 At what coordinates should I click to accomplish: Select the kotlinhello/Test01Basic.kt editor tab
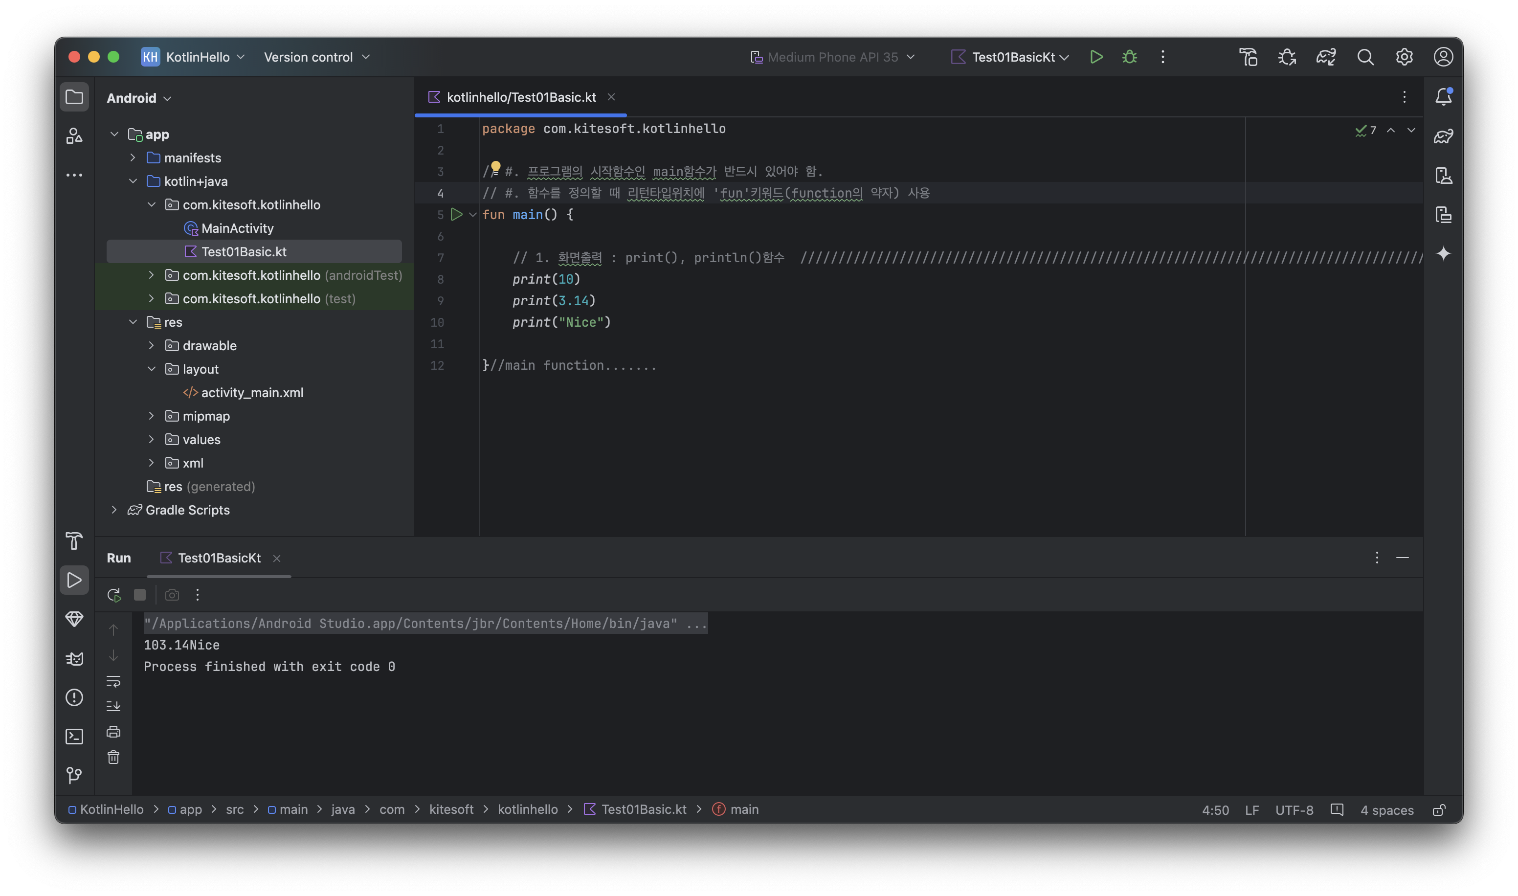pyautogui.click(x=520, y=97)
